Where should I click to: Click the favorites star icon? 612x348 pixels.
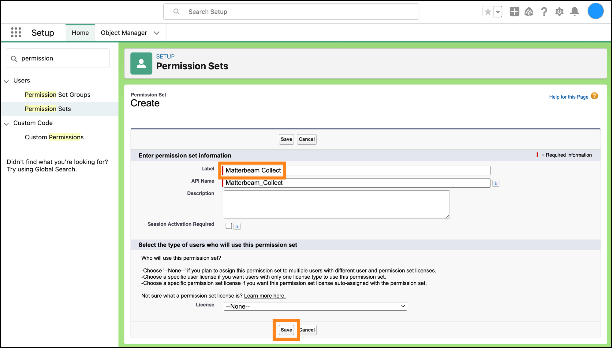488,12
